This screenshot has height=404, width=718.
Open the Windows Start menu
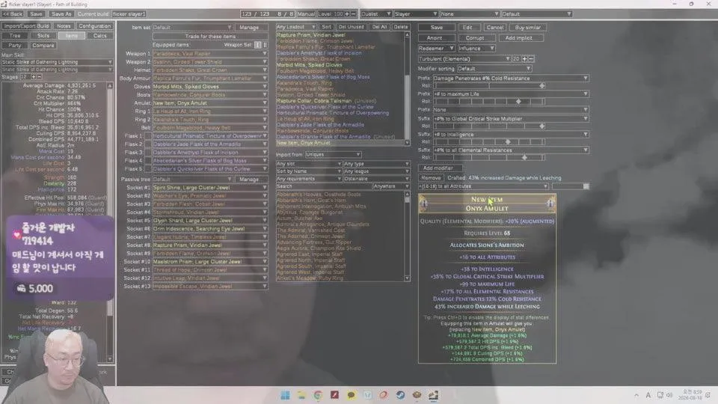tap(285, 395)
